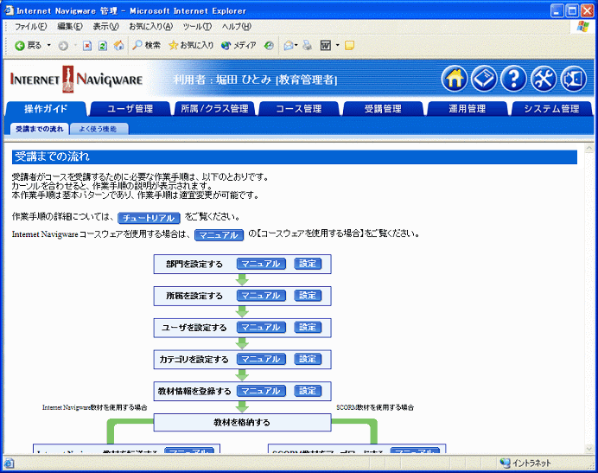Switch to the 運用管理 tab
Image resolution: width=598 pixels, height=473 pixels.
tap(468, 109)
